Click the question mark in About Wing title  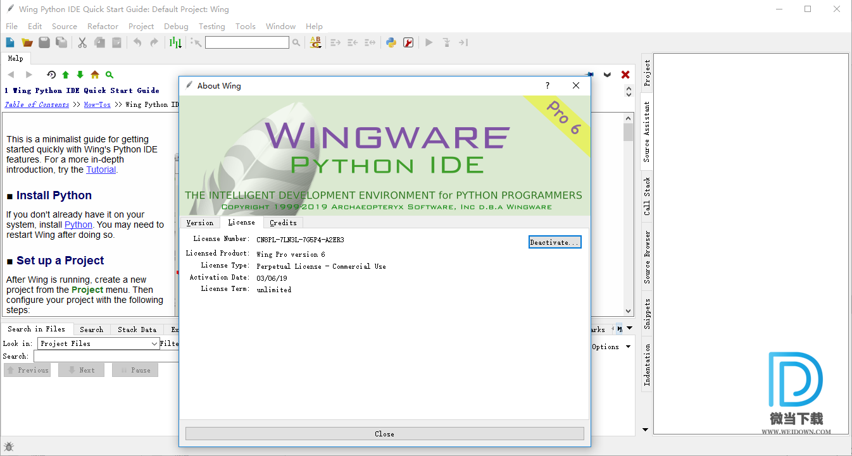(548, 85)
